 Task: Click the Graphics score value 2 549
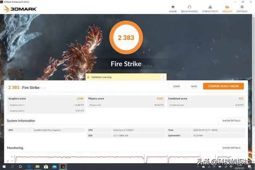pyautogui.click(x=80, y=98)
